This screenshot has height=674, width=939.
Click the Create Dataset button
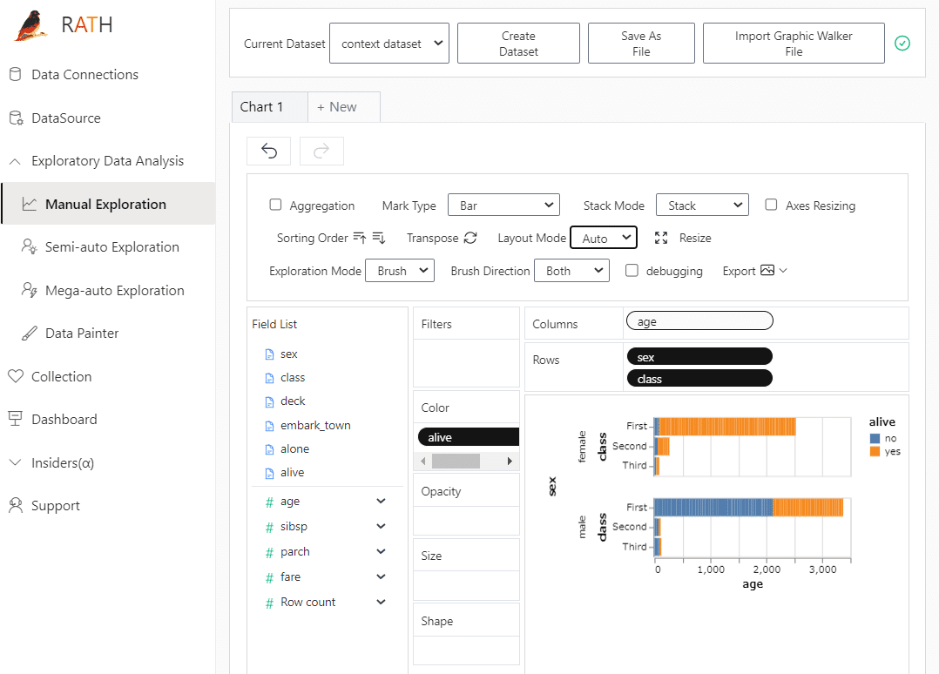pyautogui.click(x=518, y=43)
